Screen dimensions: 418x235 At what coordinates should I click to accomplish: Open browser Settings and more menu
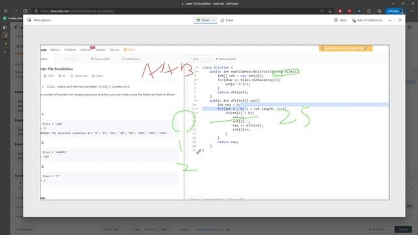(412, 11)
